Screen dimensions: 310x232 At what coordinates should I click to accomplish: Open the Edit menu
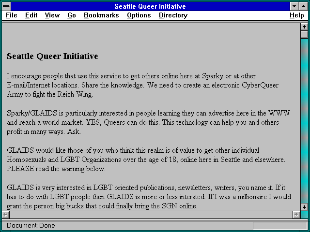click(x=31, y=15)
